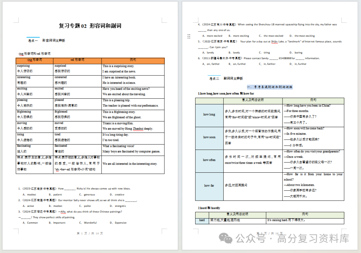Select option 'D. creative' under question 1
The height and width of the screenshot is (253, 361).
pos(117,195)
